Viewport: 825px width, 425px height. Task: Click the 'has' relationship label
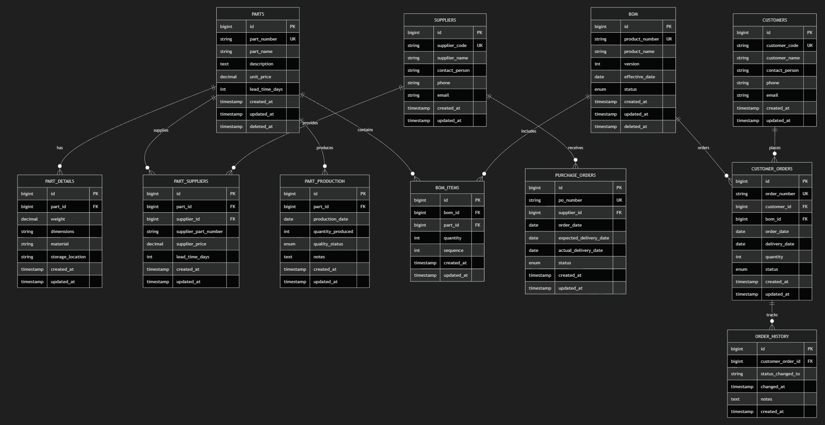60,148
